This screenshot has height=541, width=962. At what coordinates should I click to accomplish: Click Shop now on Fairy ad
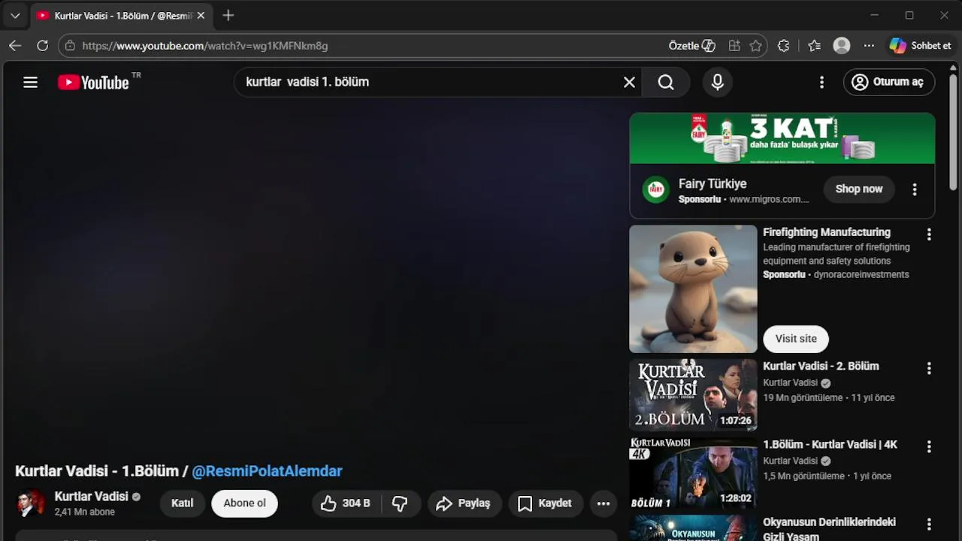tap(859, 189)
